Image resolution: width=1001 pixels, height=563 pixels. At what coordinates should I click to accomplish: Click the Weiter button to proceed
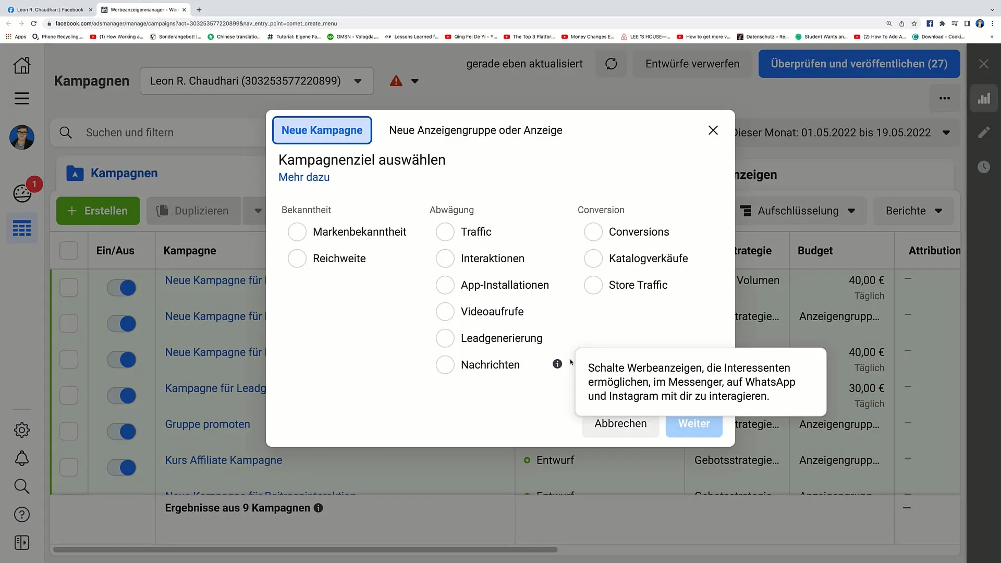(694, 423)
